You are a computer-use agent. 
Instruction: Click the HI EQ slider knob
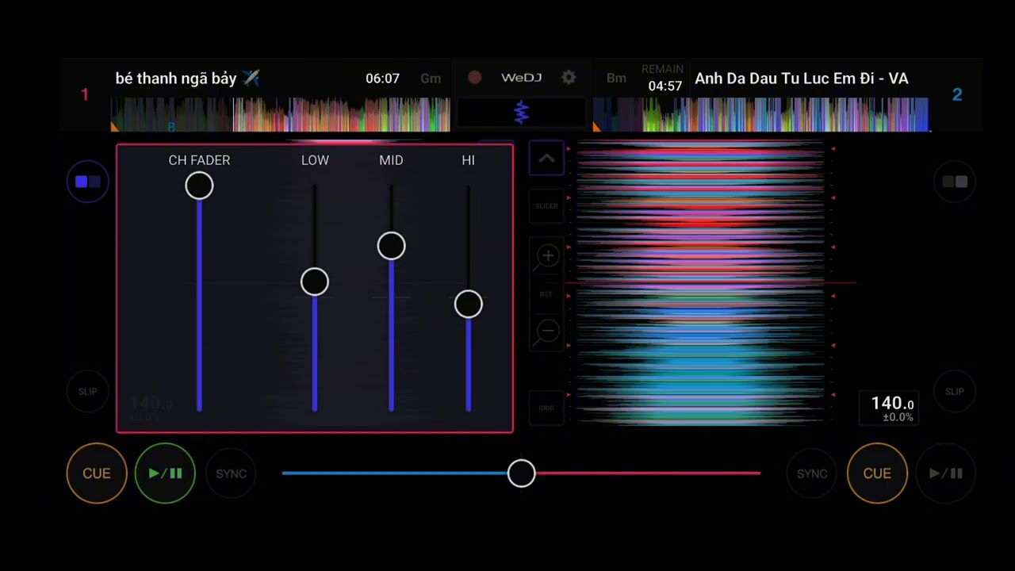(x=468, y=305)
